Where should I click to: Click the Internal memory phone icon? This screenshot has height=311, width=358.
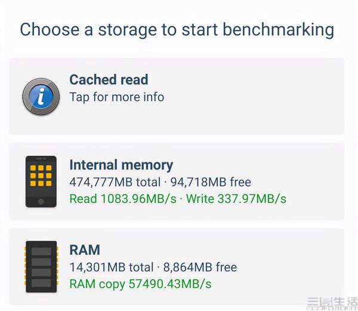[41, 181]
